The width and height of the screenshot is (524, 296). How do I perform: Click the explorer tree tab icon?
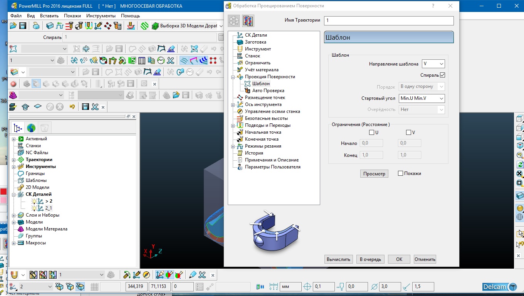point(17,128)
